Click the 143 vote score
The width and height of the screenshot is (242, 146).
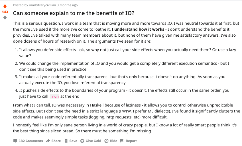pyautogui.click(x=5, y=12)
